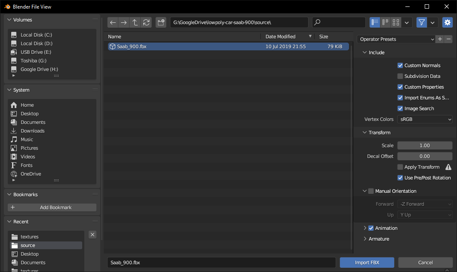The width and height of the screenshot is (457, 272).
Task: Adjust the Scale value field
Action: click(425, 145)
